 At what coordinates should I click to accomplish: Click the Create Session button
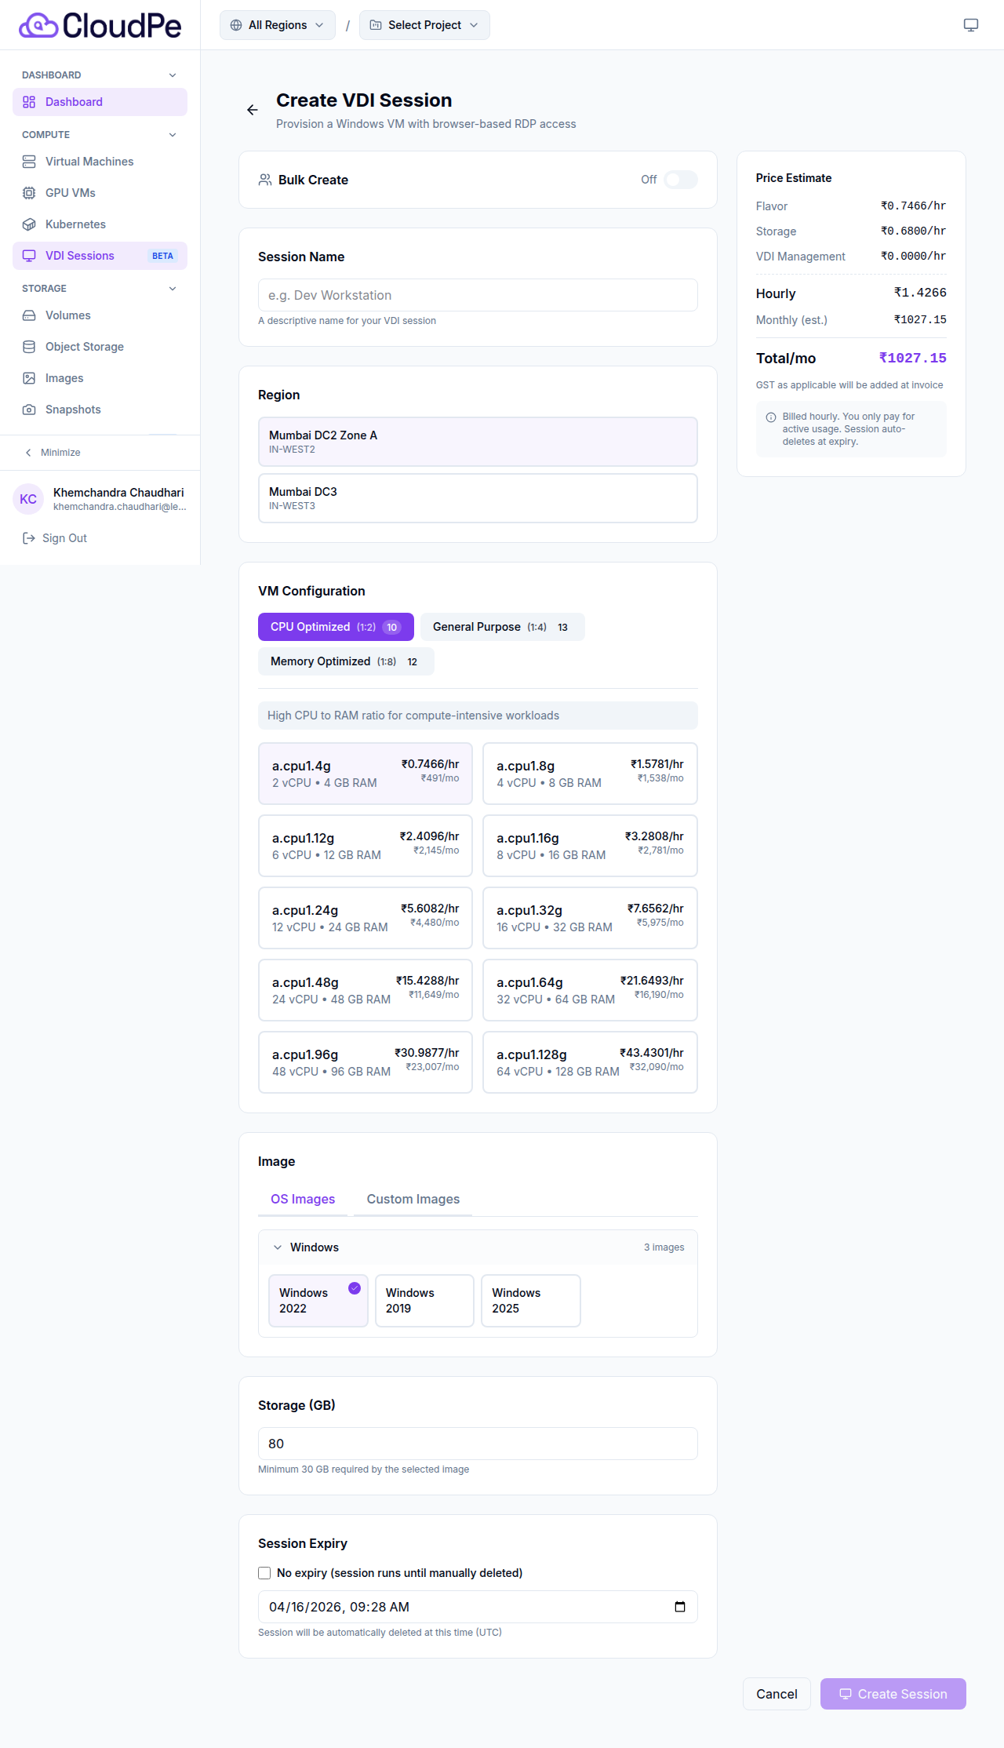893,1694
